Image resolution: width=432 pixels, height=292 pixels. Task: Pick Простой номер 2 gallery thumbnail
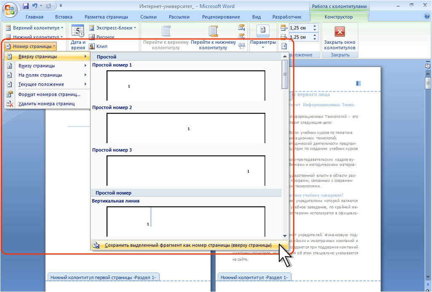tap(186, 128)
